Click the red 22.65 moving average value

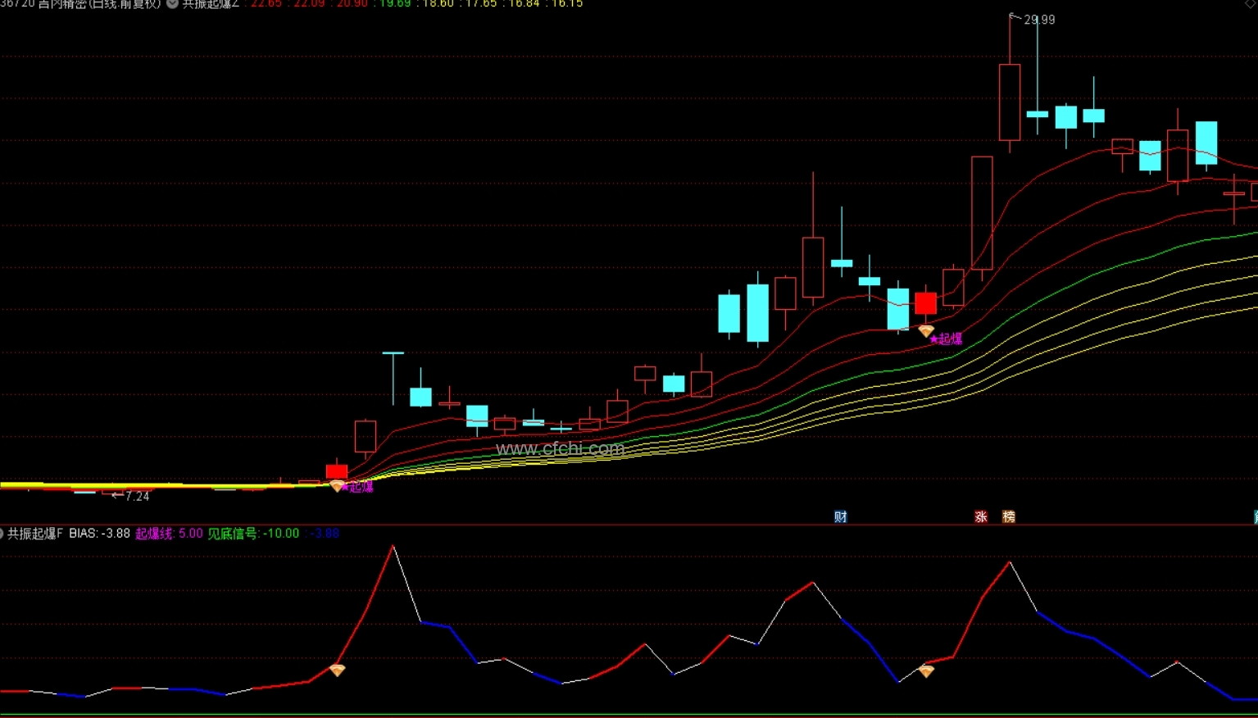(266, 4)
